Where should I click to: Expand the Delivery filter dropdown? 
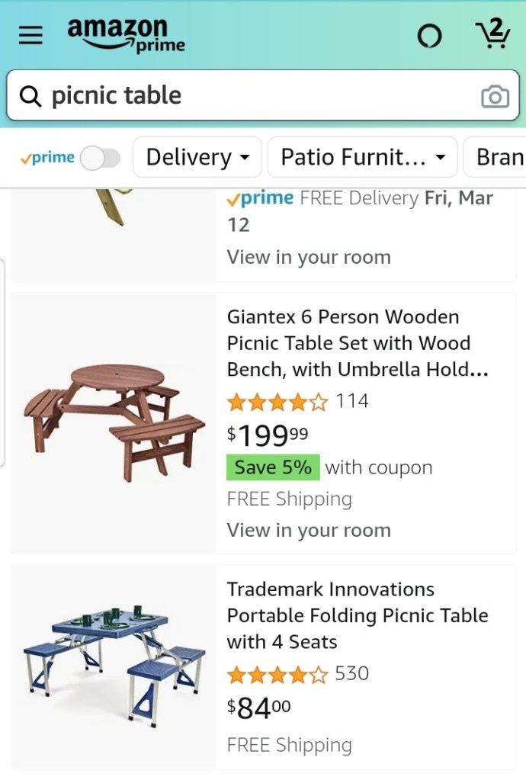(197, 158)
